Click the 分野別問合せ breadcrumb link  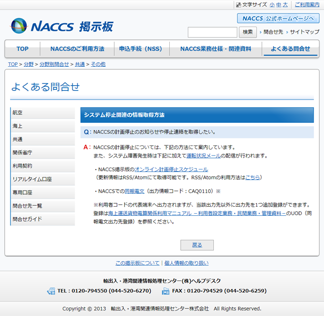coord(54,64)
